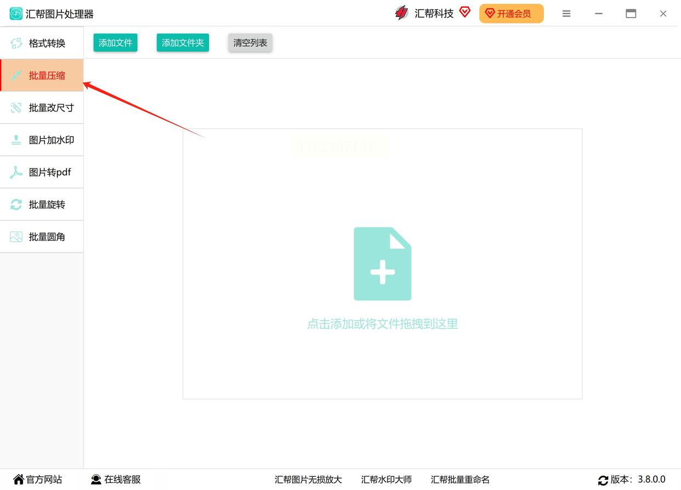The image size is (681, 490).
Task: Click the 批量圆角 picture icon
Action: click(x=16, y=237)
